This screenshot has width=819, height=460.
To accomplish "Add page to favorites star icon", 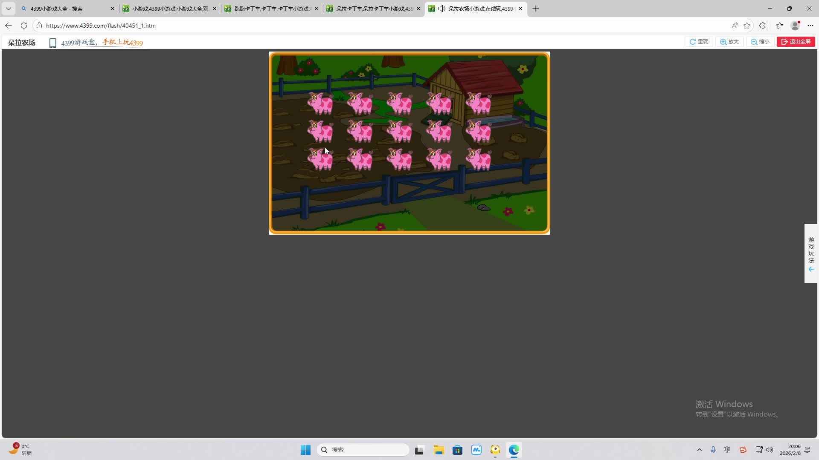I will 747,26.
